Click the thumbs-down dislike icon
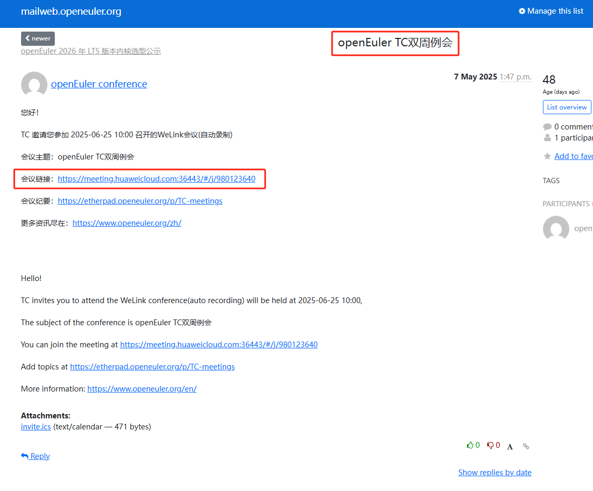Viewport: 593px width, 491px height. tap(490, 445)
